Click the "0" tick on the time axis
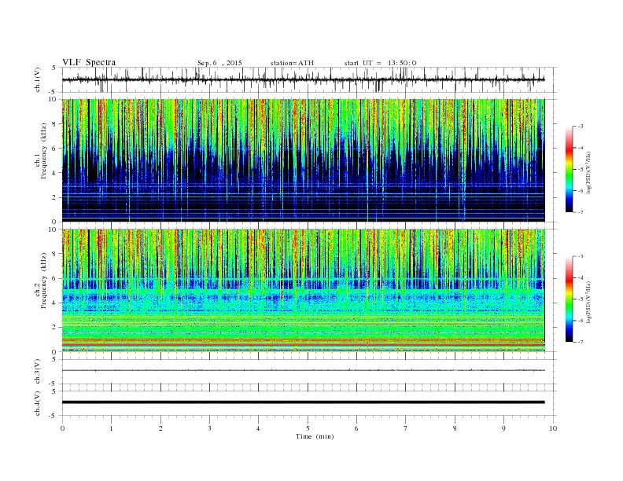This screenshot has width=623, height=481. 62,428
